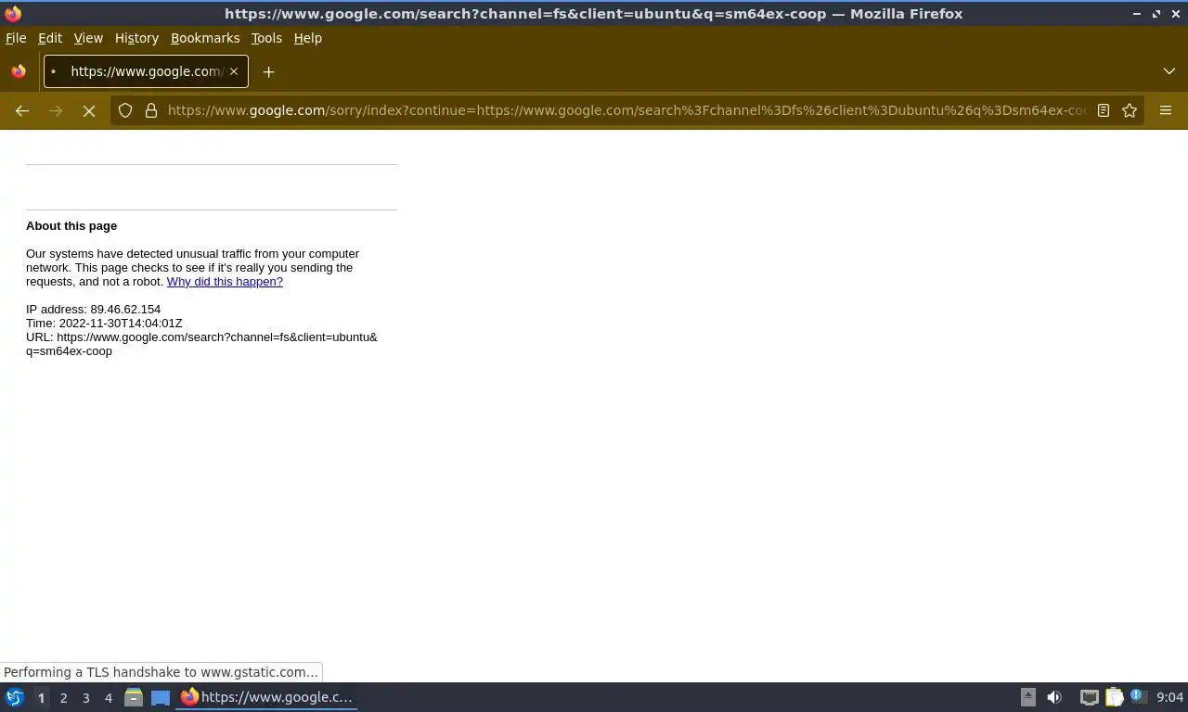The image size is (1188, 712).
Task: Open the volume control tray icon
Action: pos(1054,697)
